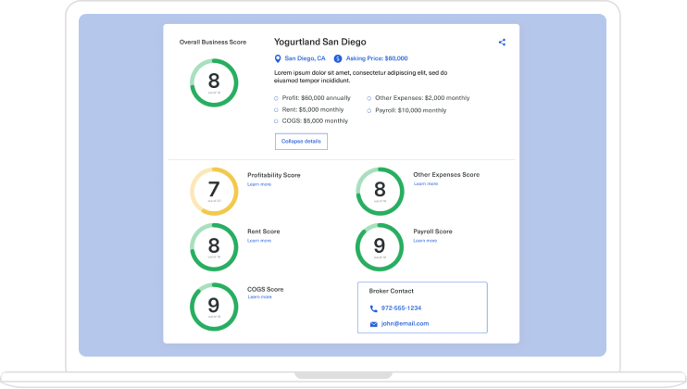Click the phone icon in Broker Contact
687x389 pixels.
pyautogui.click(x=374, y=307)
